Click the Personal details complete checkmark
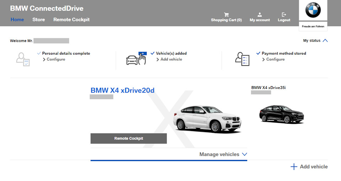 click(39, 53)
